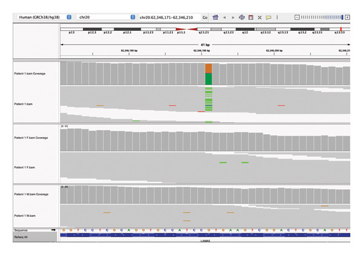Go forward with the right arrow
The image size is (363, 255).
pos(233,18)
